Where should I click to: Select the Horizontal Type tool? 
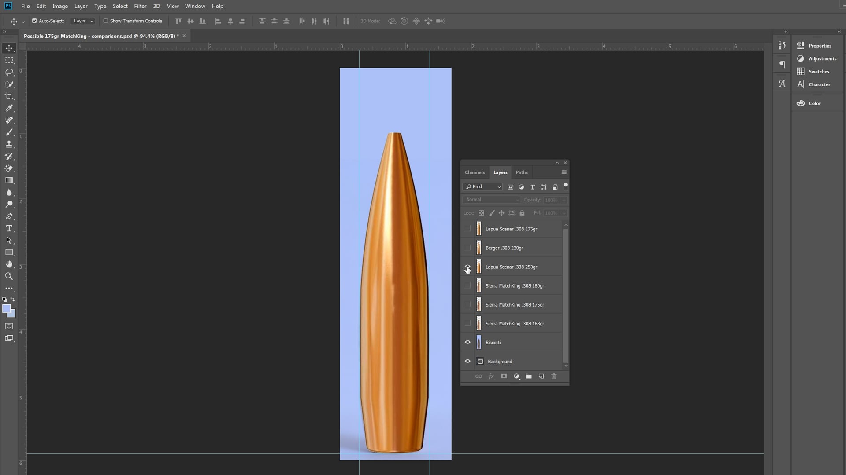click(9, 228)
